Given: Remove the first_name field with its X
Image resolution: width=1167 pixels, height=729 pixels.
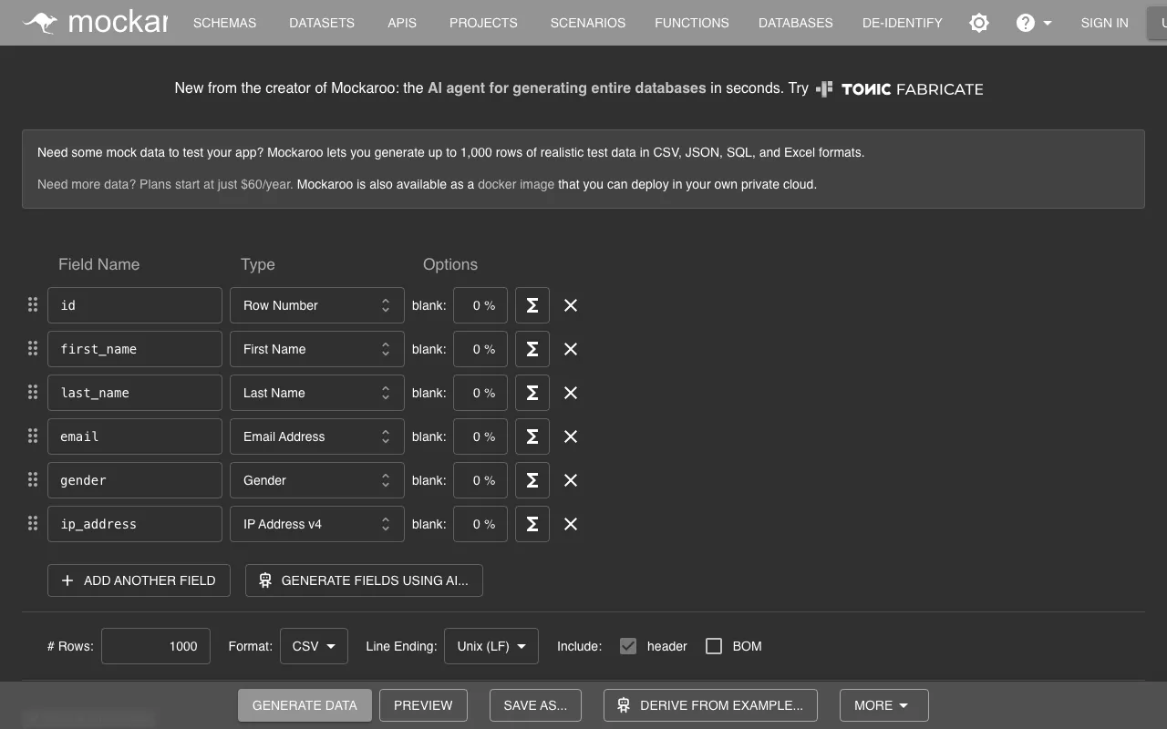Looking at the screenshot, I should click(x=571, y=349).
